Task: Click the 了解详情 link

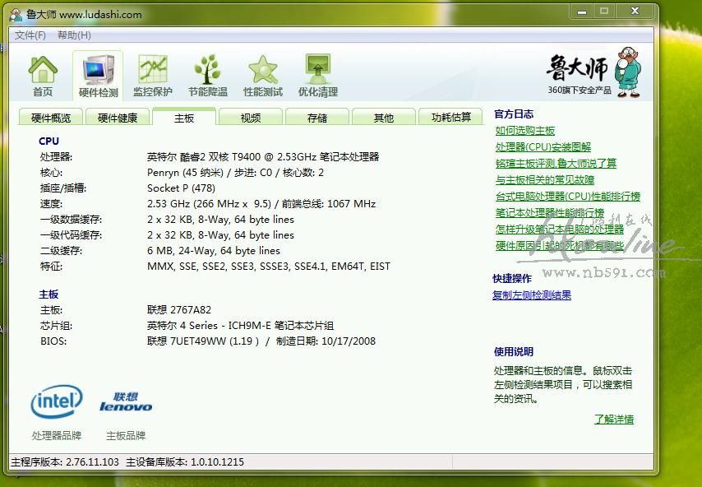Action: point(614,420)
